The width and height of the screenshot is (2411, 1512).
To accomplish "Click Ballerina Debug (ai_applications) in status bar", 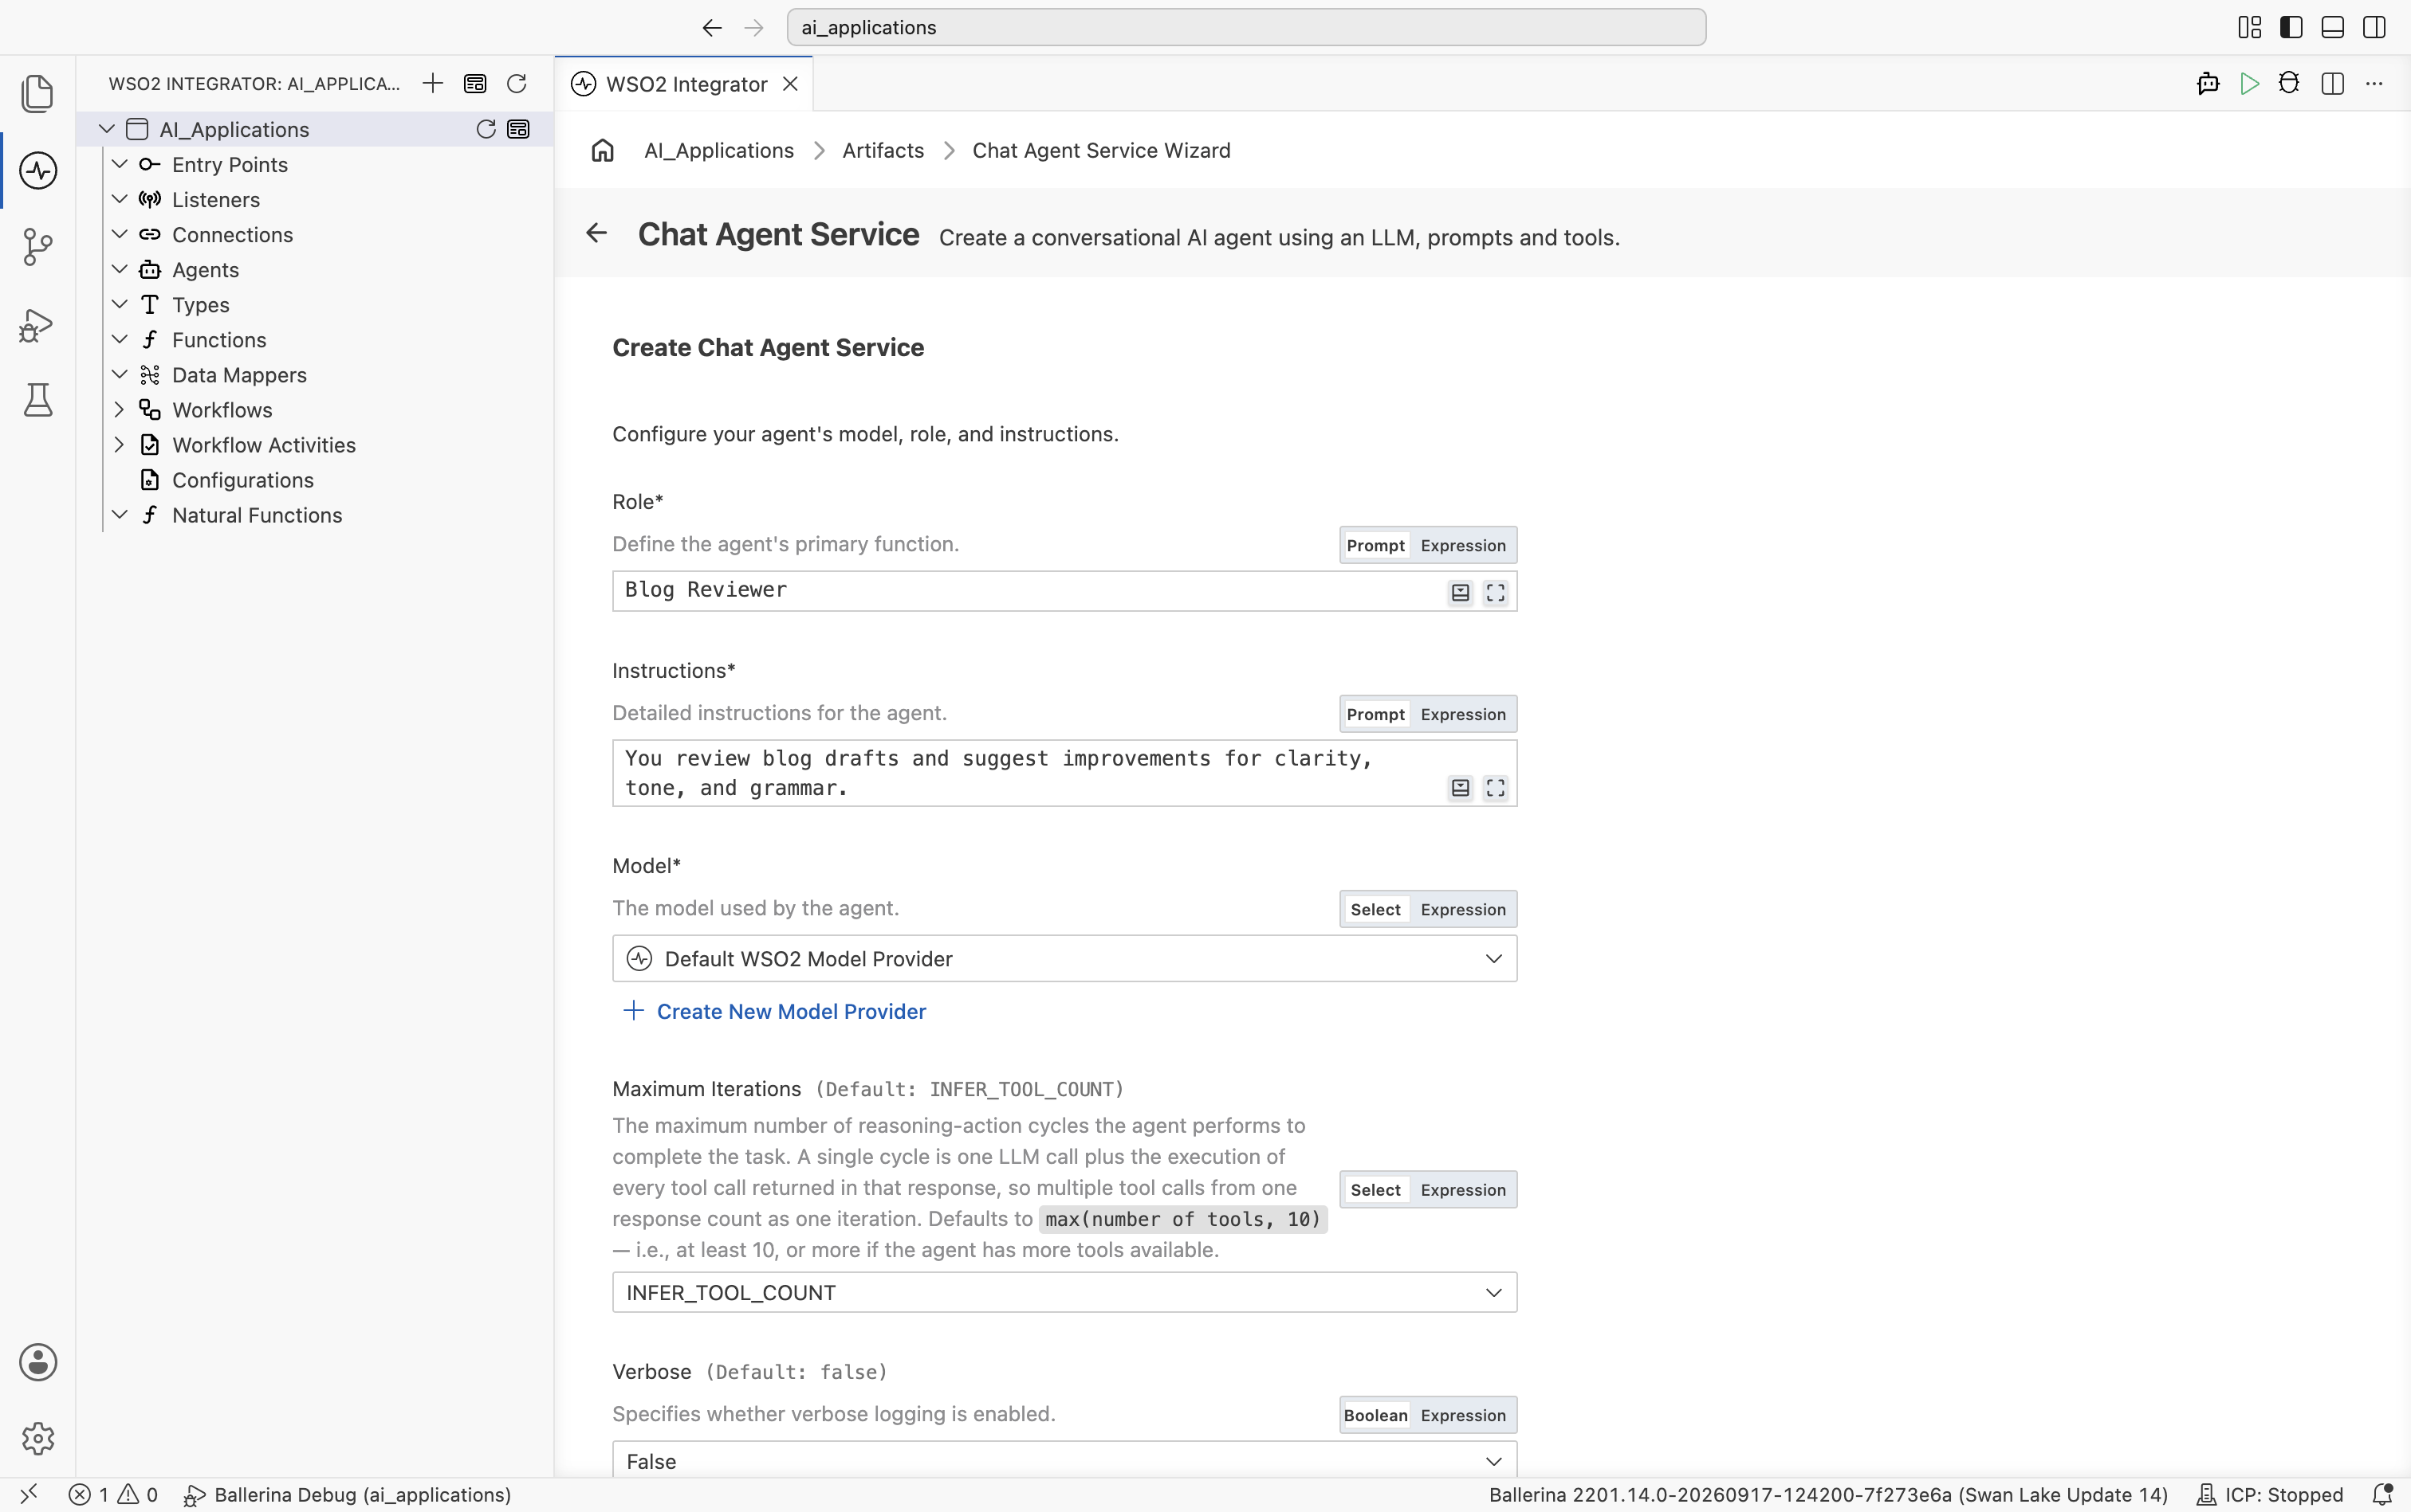I will click(348, 1495).
